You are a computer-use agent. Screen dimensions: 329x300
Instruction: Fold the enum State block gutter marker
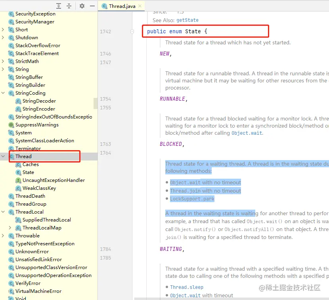[132, 32]
